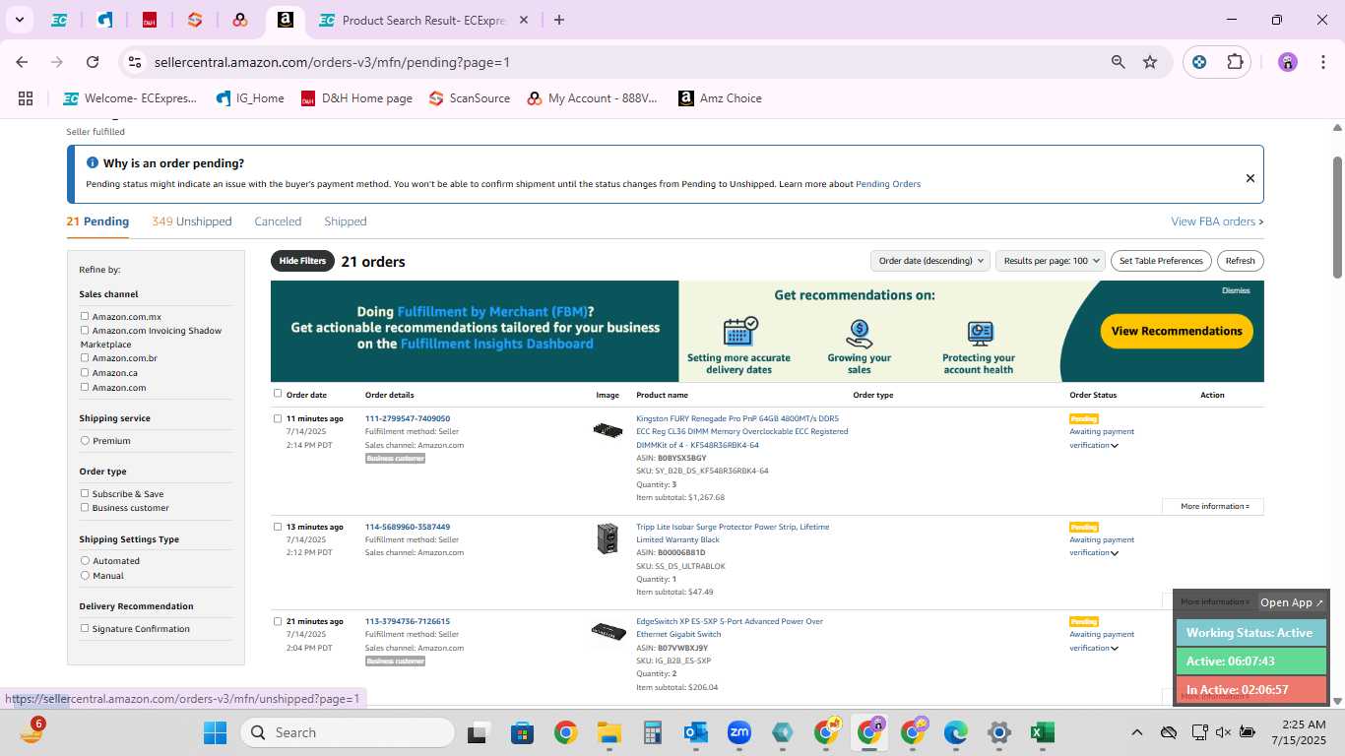The height and width of the screenshot is (756, 1345).
Task: Show hidden system tray icons
Action: point(1136,732)
